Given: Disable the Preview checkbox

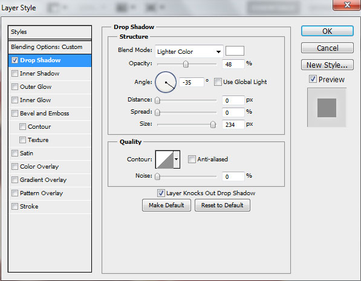Looking at the screenshot, I should [x=313, y=79].
